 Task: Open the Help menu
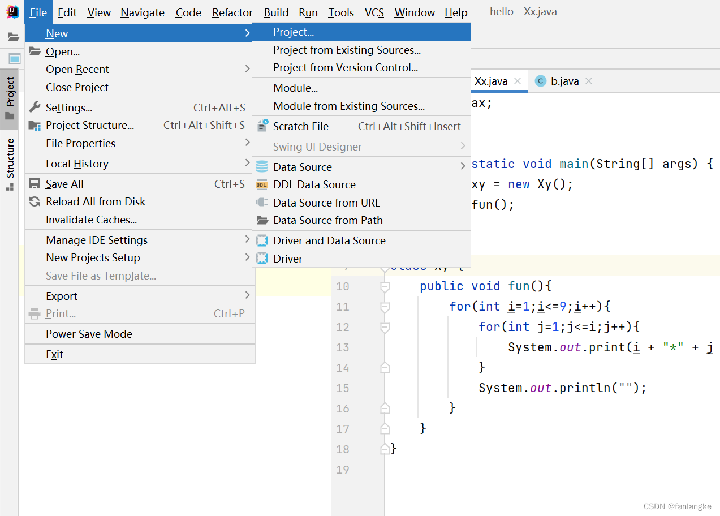456,12
